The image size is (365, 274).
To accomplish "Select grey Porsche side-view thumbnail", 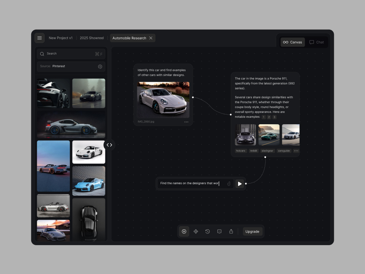I will point(71,124).
